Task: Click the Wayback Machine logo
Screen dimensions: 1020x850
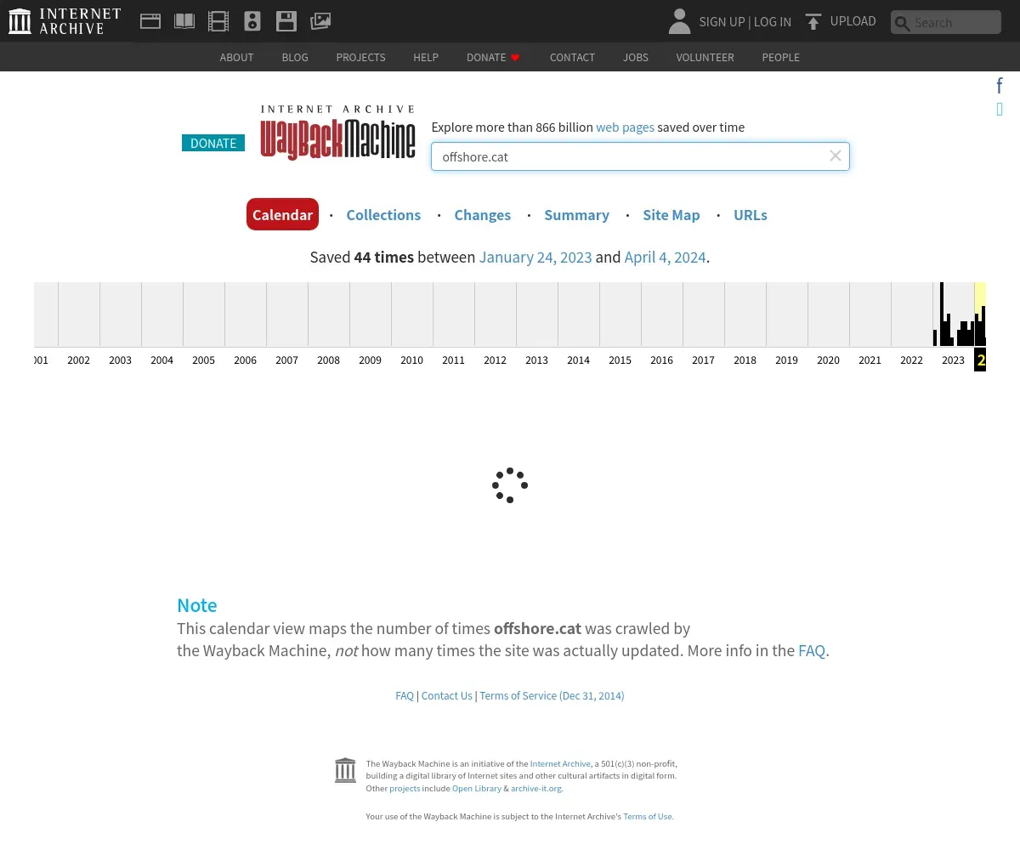Action: tap(337, 133)
